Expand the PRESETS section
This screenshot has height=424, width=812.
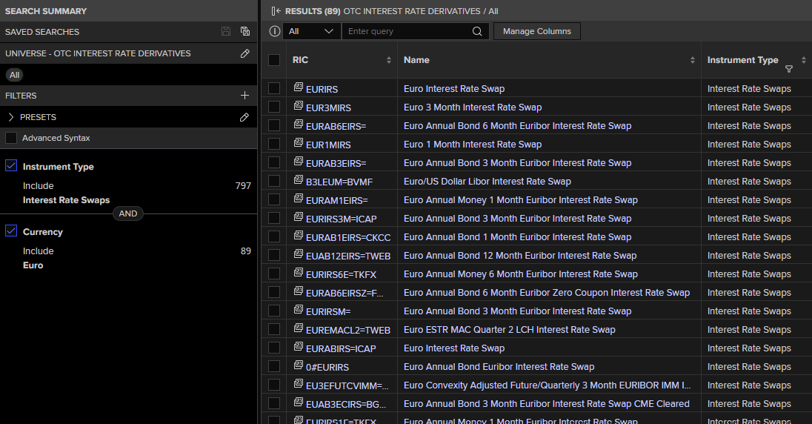(x=11, y=117)
